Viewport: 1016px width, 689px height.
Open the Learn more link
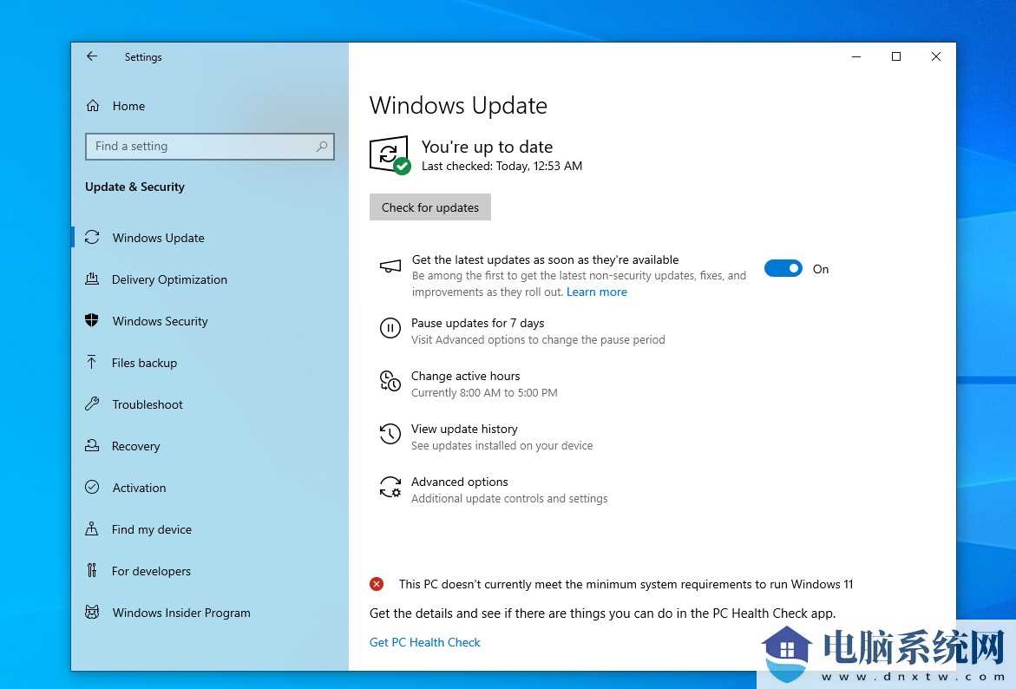[x=597, y=292]
